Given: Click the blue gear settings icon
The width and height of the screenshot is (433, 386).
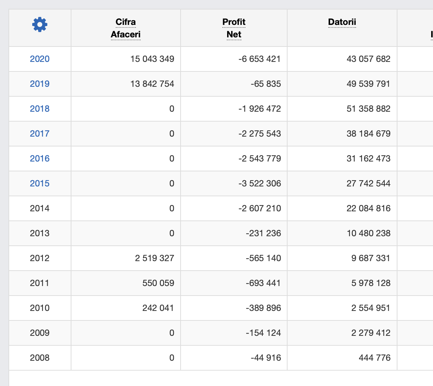Looking at the screenshot, I should [40, 25].
